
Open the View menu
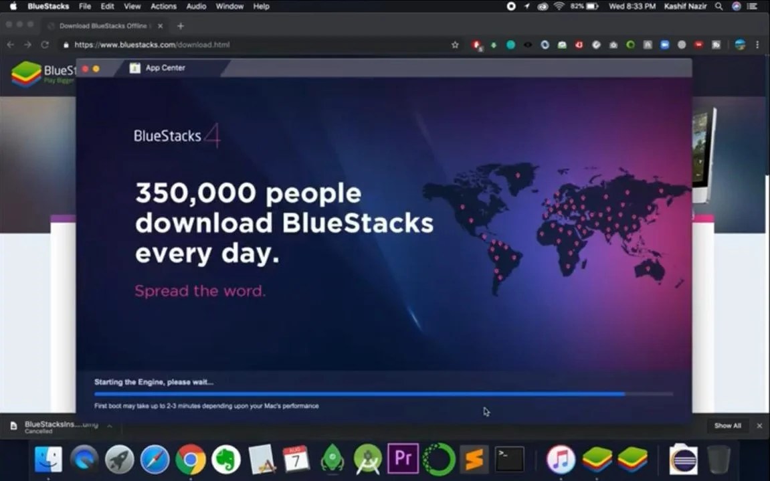click(132, 7)
